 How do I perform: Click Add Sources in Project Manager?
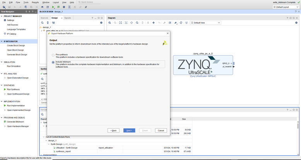pyautogui.click(x=12, y=25)
